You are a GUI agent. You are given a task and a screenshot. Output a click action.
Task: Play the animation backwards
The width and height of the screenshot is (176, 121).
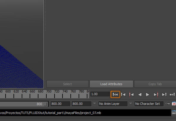click(x=140, y=94)
